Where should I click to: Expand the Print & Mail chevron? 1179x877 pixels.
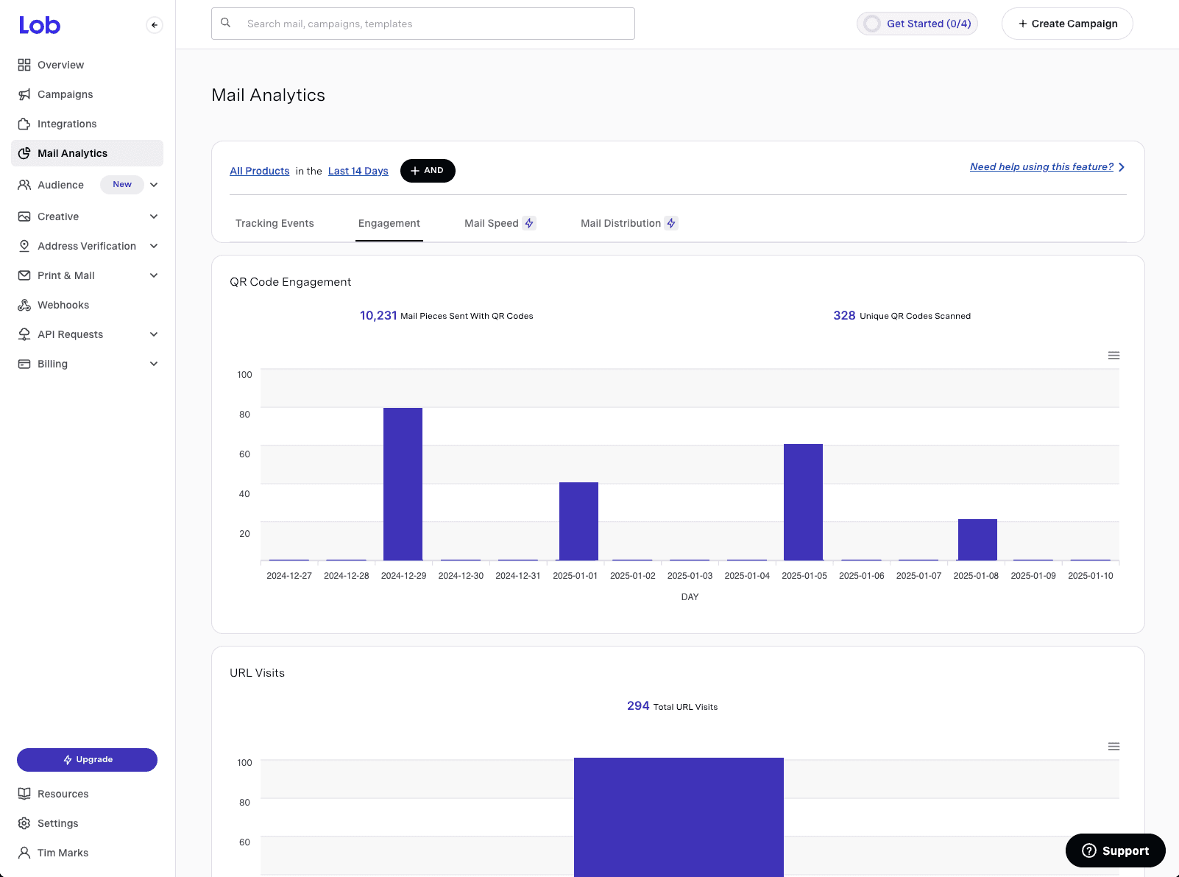tap(154, 275)
